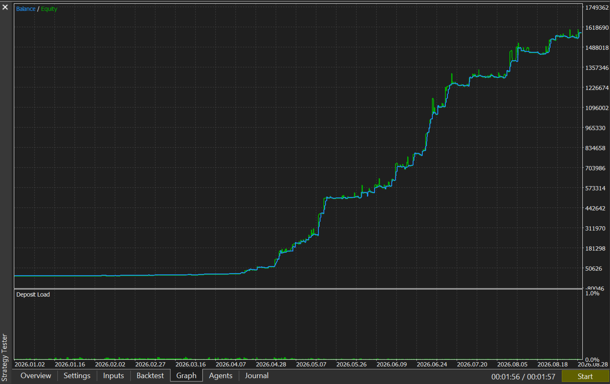Switch to the Agents tab
The width and height of the screenshot is (610, 384).
click(x=221, y=376)
